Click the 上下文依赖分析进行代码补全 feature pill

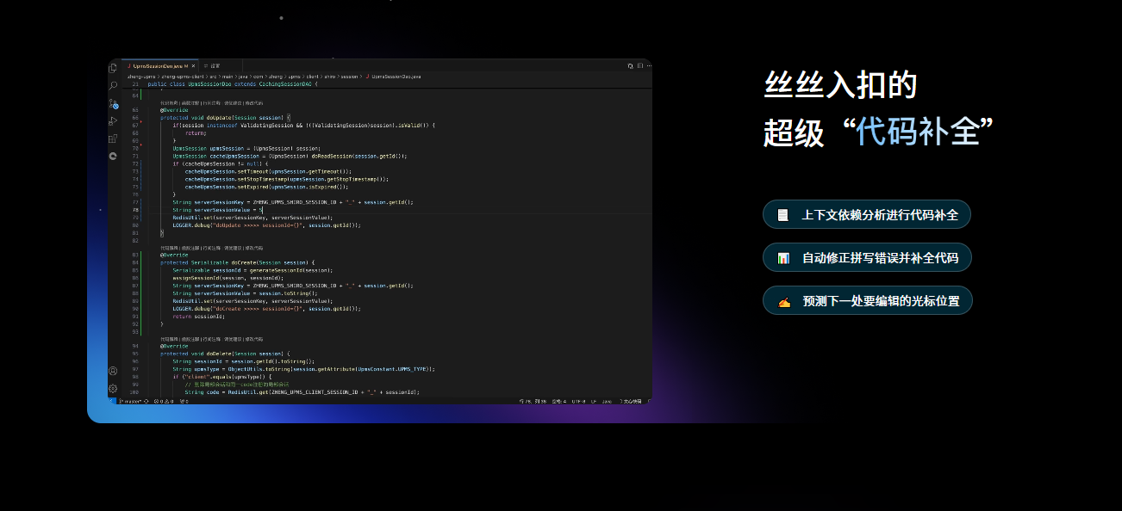click(x=867, y=214)
